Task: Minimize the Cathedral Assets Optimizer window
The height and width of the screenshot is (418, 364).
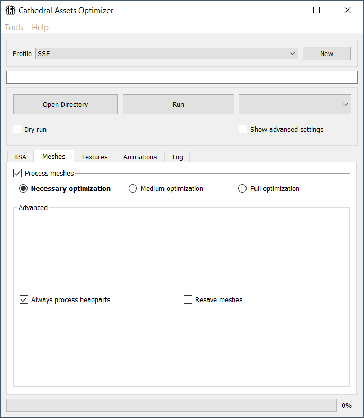Action: [x=286, y=10]
